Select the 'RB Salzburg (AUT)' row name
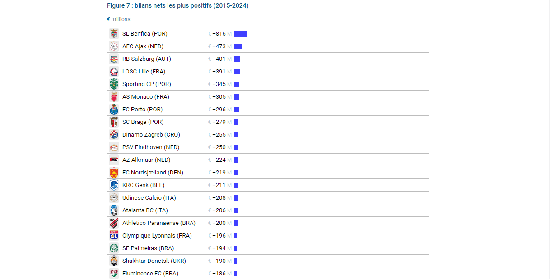The image size is (550, 279). coord(147,59)
